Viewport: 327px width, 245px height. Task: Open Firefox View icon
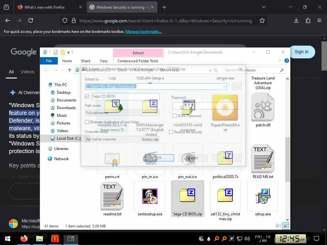point(6,7)
